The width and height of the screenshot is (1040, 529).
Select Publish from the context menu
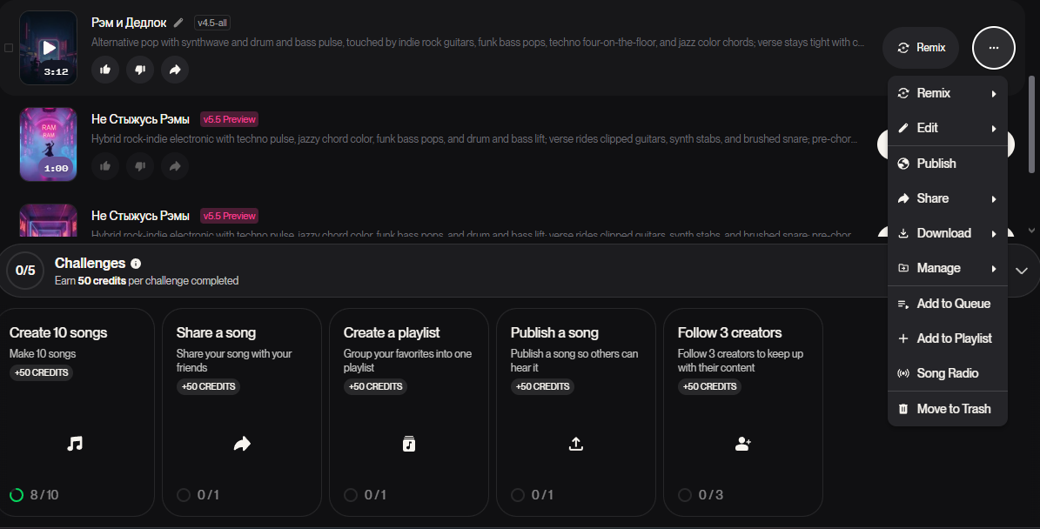pyautogui.click(x=947, y=163)
